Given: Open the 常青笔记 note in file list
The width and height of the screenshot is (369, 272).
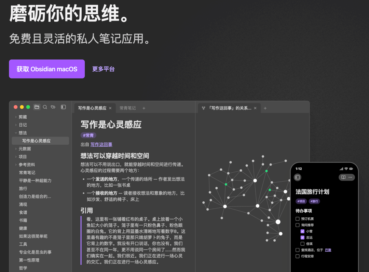Looking at the screenshot, I should 27,173.
